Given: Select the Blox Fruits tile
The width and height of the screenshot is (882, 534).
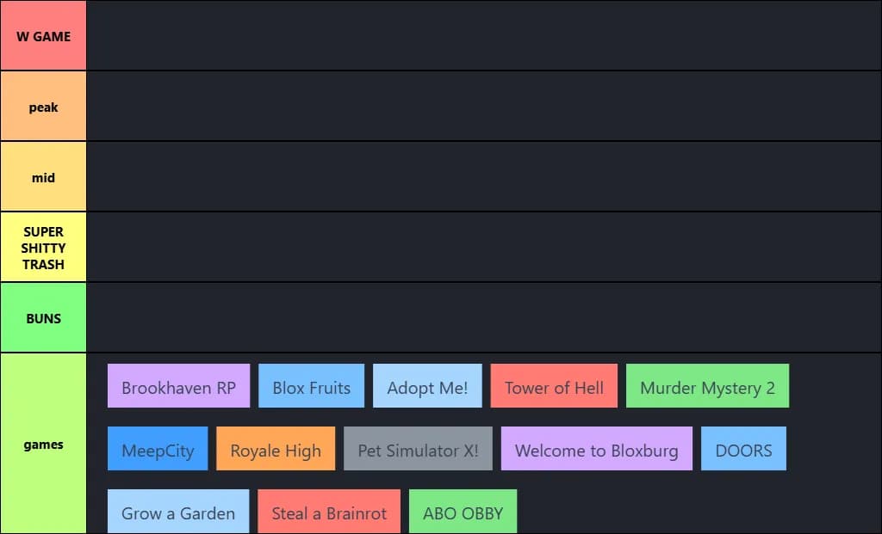Looking at the screenshot, I should tap(311, 386).
